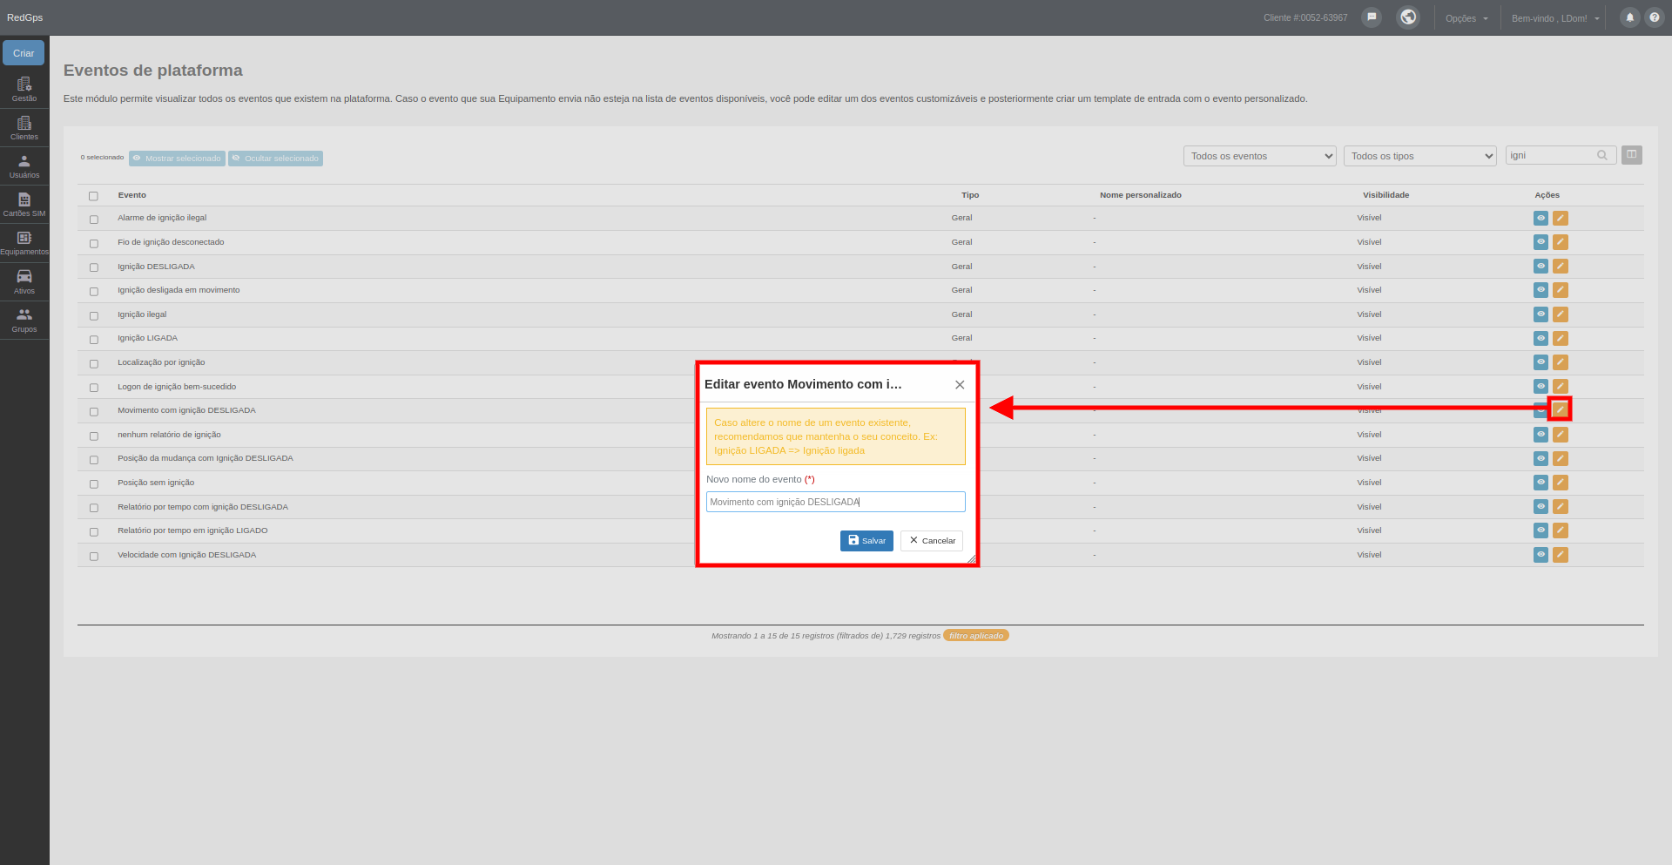Toggle visibility of Ignição ilegal event
Screen dimensions: 1672x865
pyautogui.click(x=1541, y=314)
